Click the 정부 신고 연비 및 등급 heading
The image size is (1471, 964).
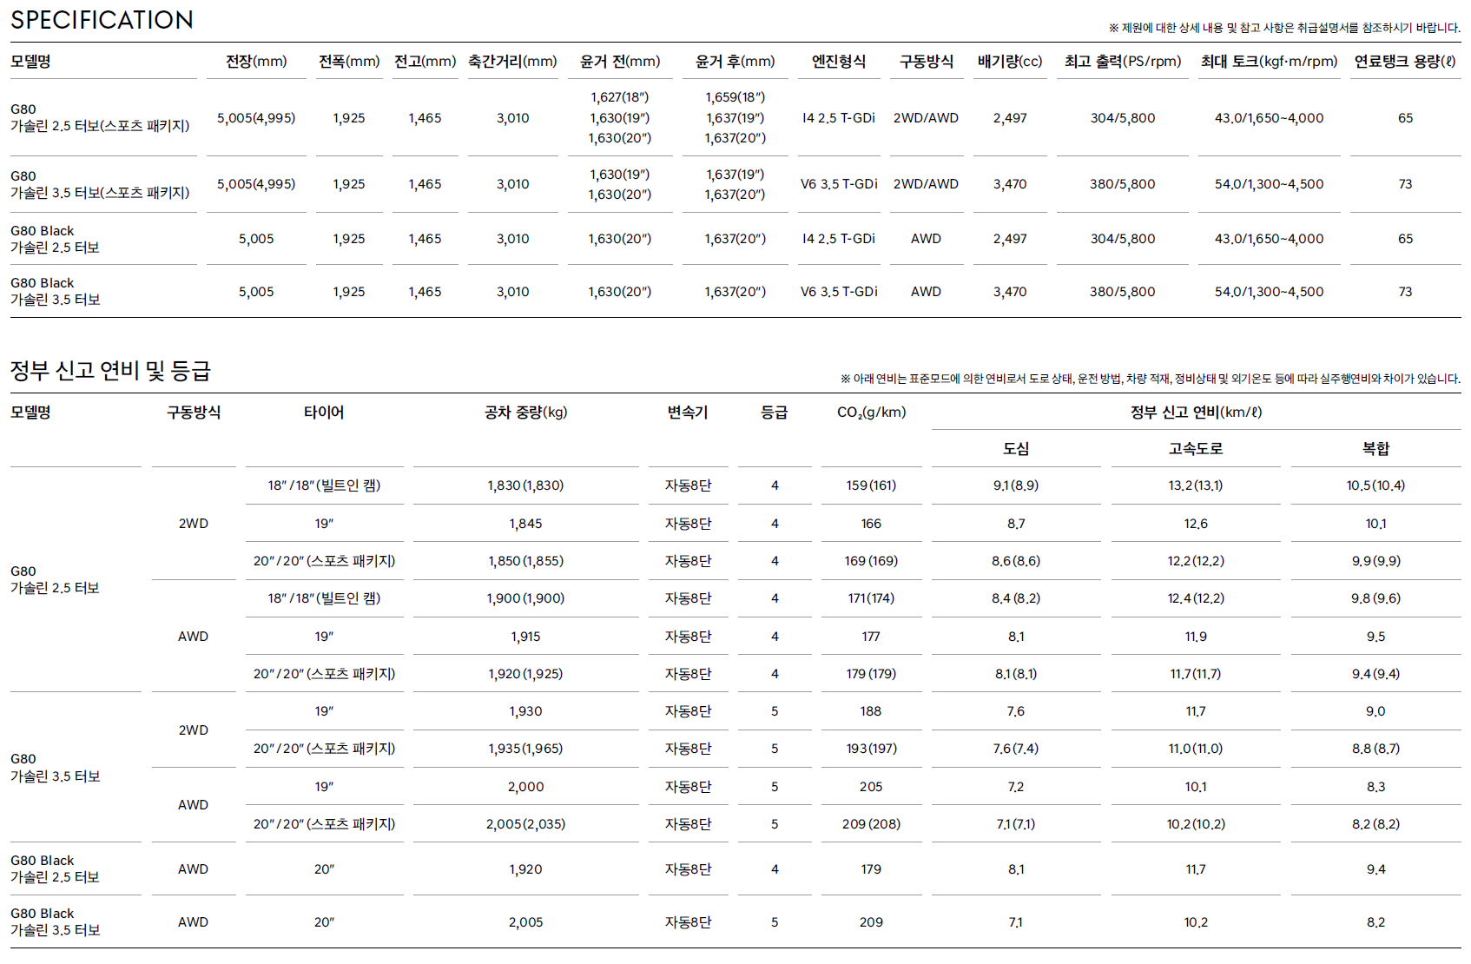(110, 371)
